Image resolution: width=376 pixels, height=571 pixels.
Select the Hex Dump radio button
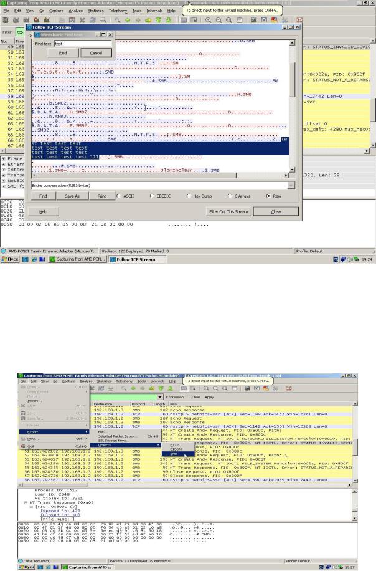pyautogui.click(x=189, y=196)
